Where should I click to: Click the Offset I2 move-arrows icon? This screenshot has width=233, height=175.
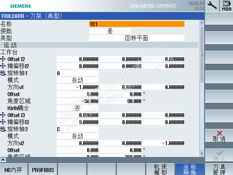point(3,59)
